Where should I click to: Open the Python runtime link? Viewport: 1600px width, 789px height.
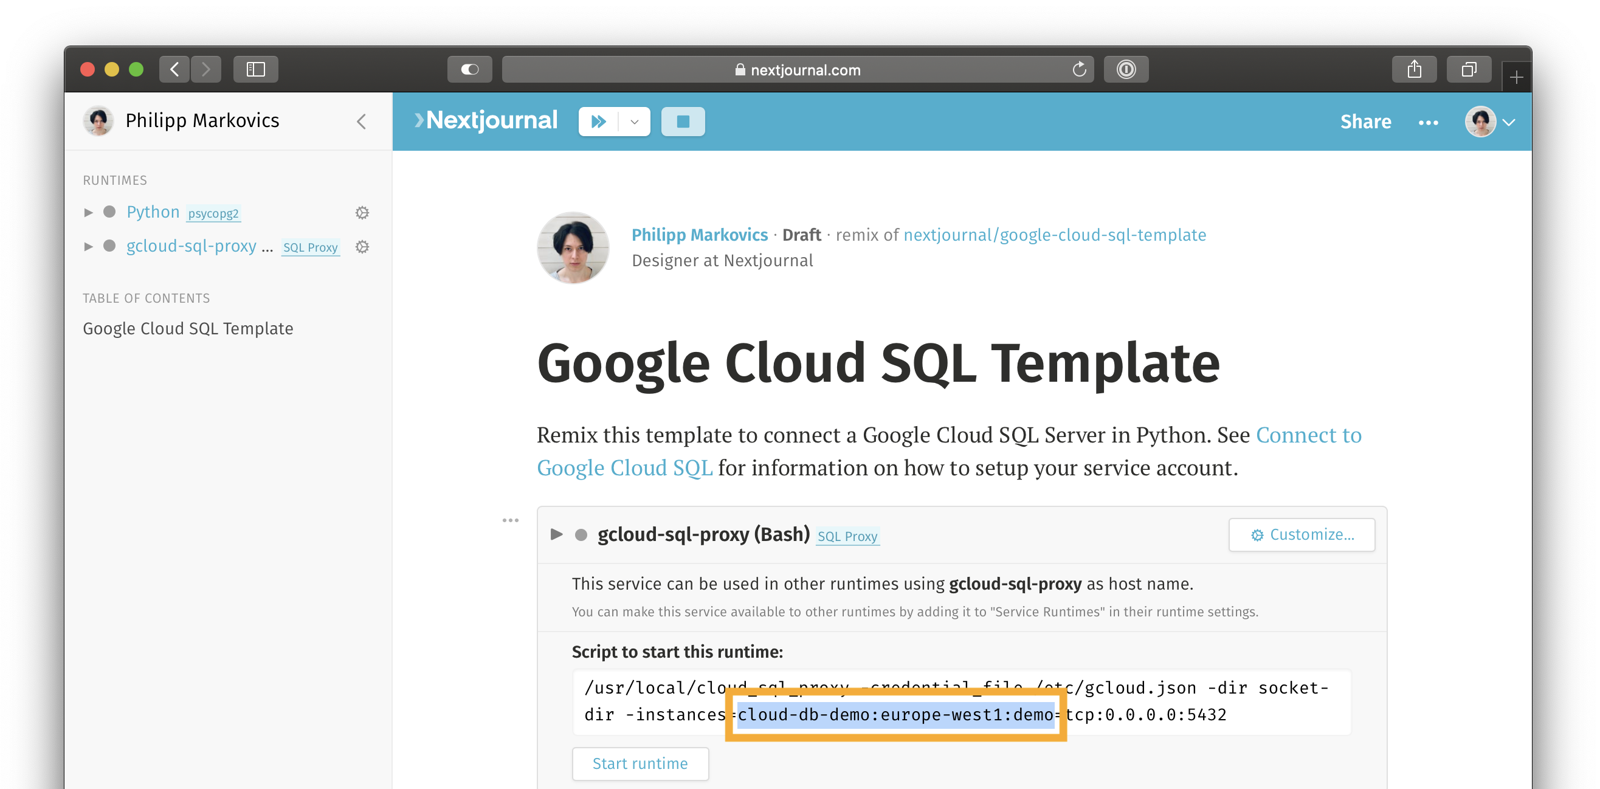153,212
